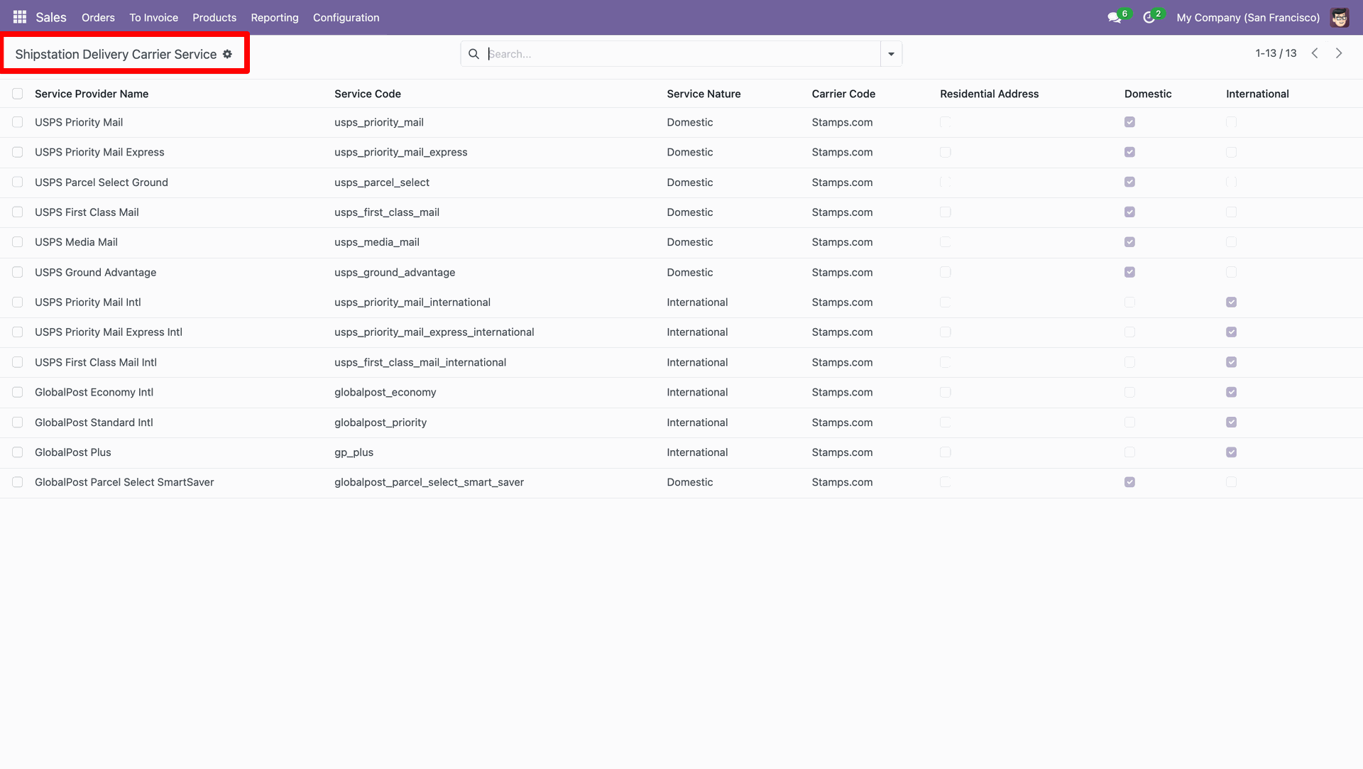The width and height of the screenshot is (1363, 769).
Task: Open the Reporting menu
Action: (274, 18)
